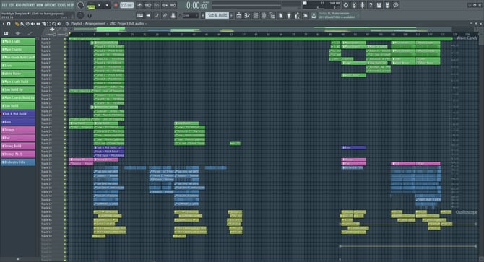Open the help question mark icon
Image resolution: width=484 pixels, height=262 pixels.
pos(371,5)
